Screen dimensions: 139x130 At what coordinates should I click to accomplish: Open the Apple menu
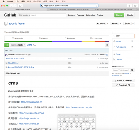(x=3, y=1)
